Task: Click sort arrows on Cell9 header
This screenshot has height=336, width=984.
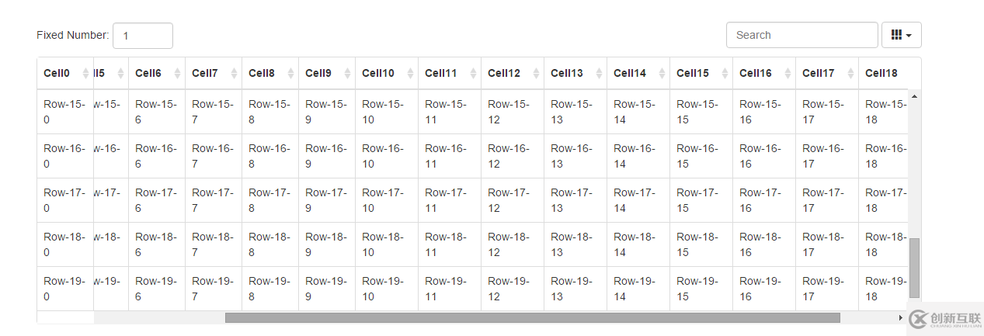Action: coord(347,73)
